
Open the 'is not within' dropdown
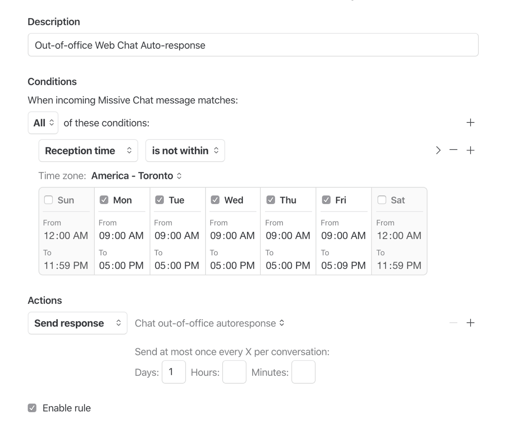coord(185,151)
